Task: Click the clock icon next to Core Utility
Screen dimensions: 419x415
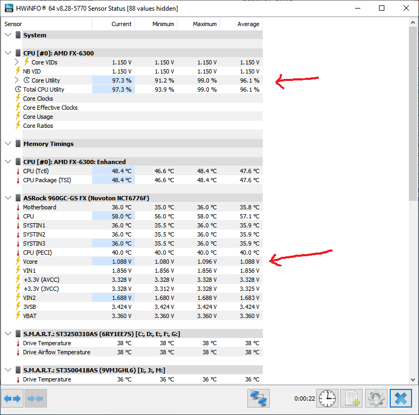Action: click(27, 80)
